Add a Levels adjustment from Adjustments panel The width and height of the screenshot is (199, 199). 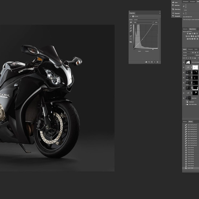coord(190,34)
